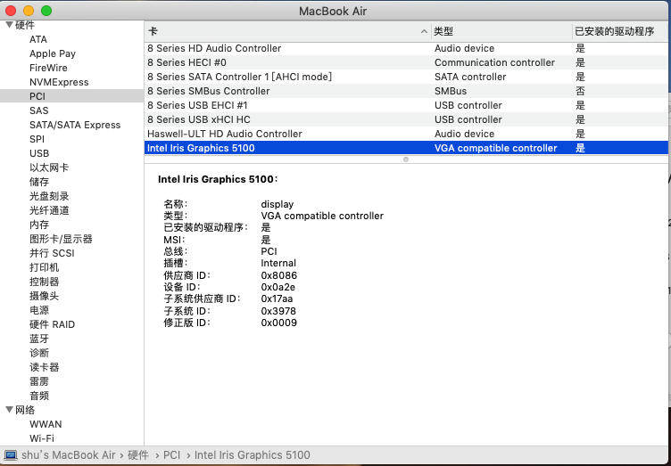671x466 pixels.
Task: Click the 0x0009 revision ID value
Action: pos(279,323)
